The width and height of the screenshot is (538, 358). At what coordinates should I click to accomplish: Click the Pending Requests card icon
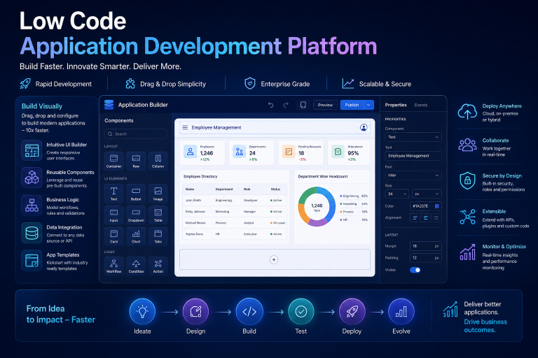[x=289, y=151]
